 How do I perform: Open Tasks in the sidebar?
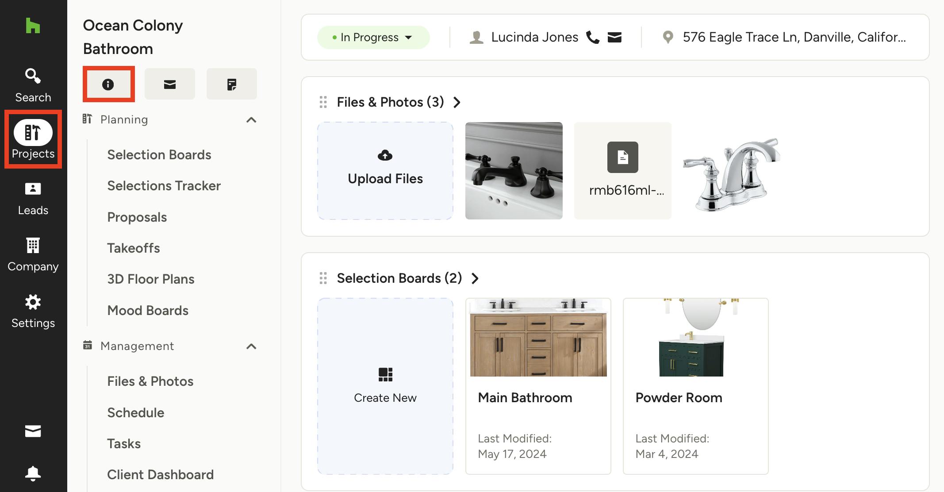pyautogui.click(x=124, y=444)
